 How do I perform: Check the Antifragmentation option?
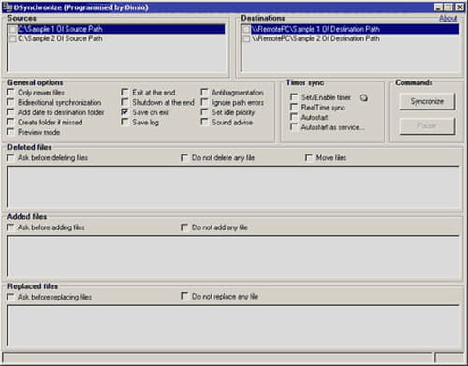204,93
